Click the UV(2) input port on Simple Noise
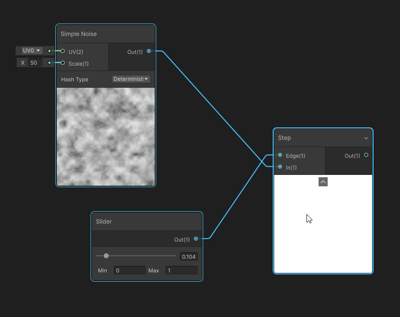 (63, 51)
